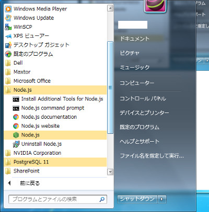The height and width of the screenshot is (212, 209).
Task: Click the Install Additional Tools console icon
Action: (x=16, y=99)
